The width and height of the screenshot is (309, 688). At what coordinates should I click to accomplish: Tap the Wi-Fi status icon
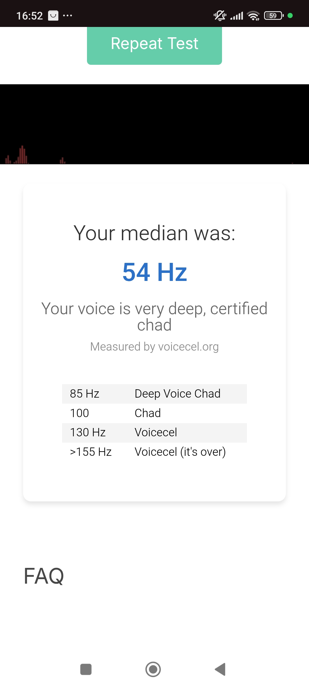coord(253,16)
